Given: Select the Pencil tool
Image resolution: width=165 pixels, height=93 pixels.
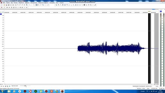Looking at the screenshot, I should 41,5.
